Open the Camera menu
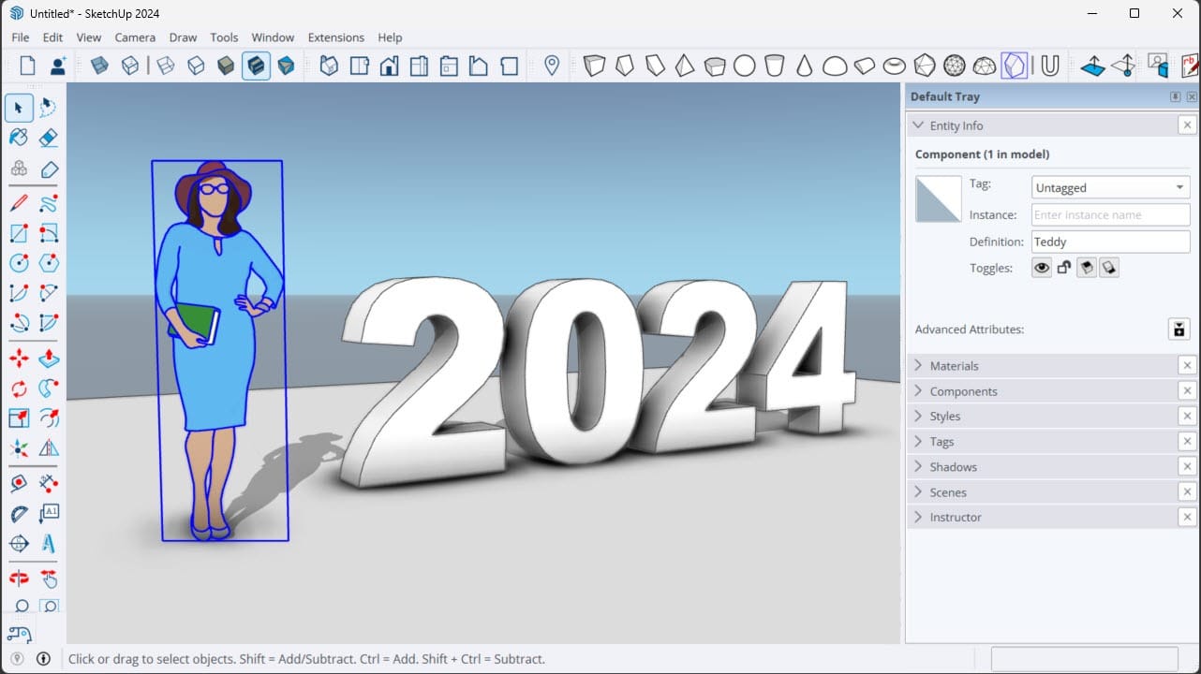The height and width of the screenshot is (674, 1201). click(134, 37)
